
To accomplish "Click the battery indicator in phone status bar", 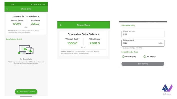I will 43,5.
